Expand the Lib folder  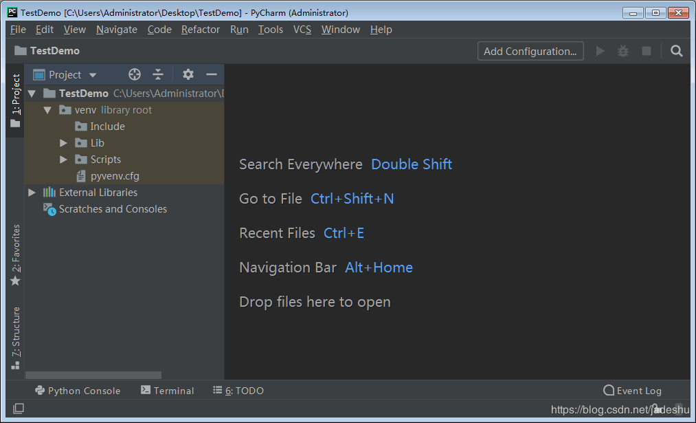click(63, 143)
